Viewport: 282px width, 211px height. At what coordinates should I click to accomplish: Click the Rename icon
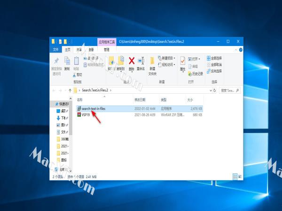[x=141, y=60]
